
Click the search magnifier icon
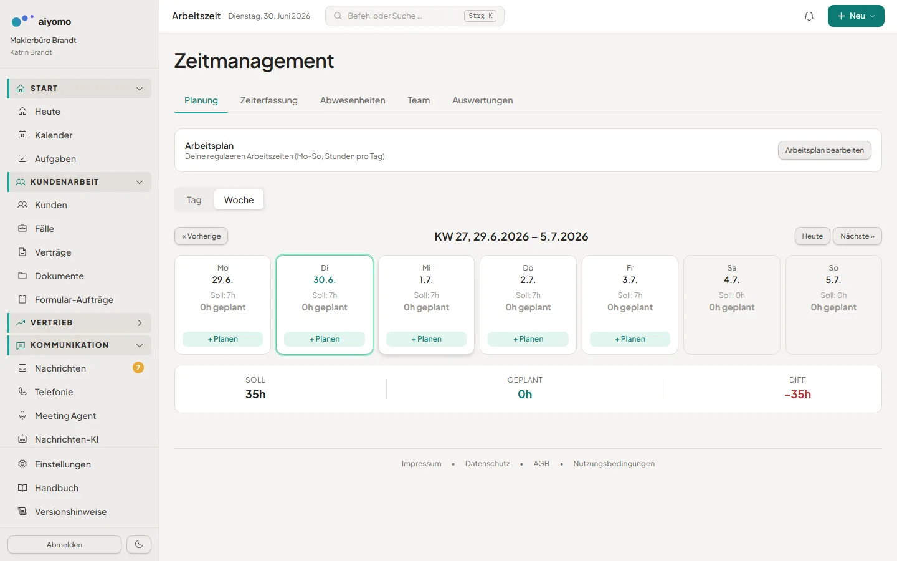338,16
